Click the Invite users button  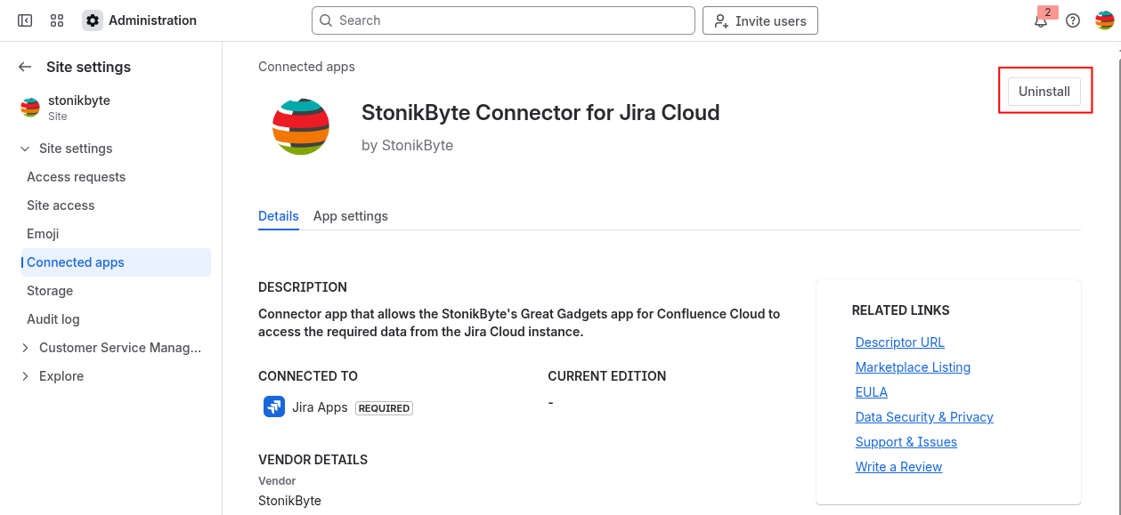click(760, 20)
